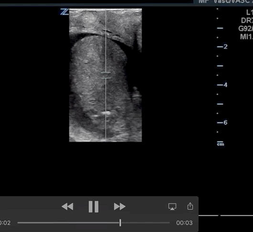The width and height of the screenshot is (253, 232).
Task: Pause the ultrasound video
Action: 94,207
